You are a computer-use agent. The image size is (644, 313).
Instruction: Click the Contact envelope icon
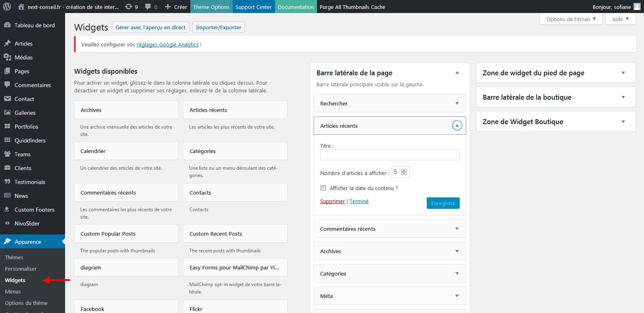point(7,98)
